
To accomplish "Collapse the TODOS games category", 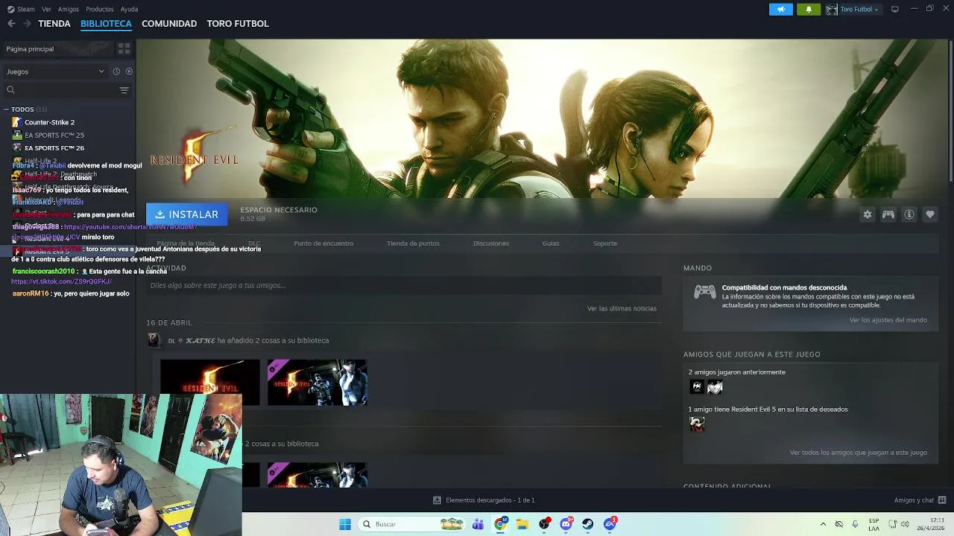I will point(7,109).
